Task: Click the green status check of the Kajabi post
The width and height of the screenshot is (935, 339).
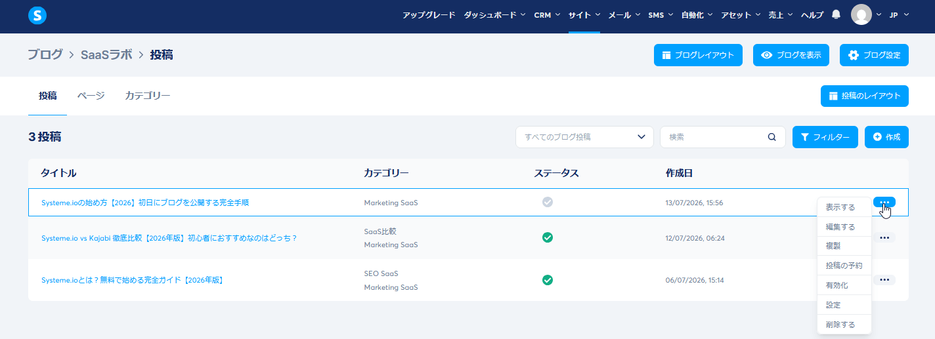Action: pos(548,237)
